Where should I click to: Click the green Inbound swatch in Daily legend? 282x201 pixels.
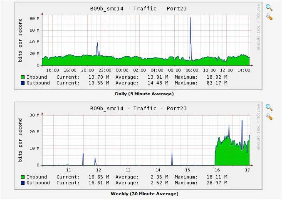(22, 77)
